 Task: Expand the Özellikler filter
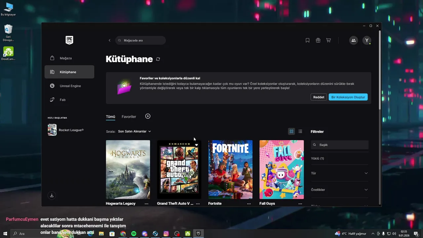point(339,190)
